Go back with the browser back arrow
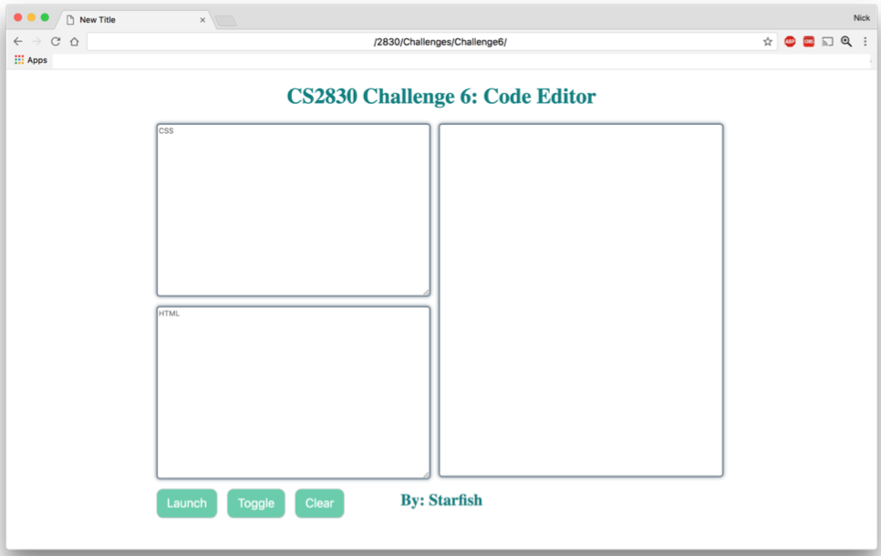The width and height of the screenshot is (881, 556). point(18,42)
